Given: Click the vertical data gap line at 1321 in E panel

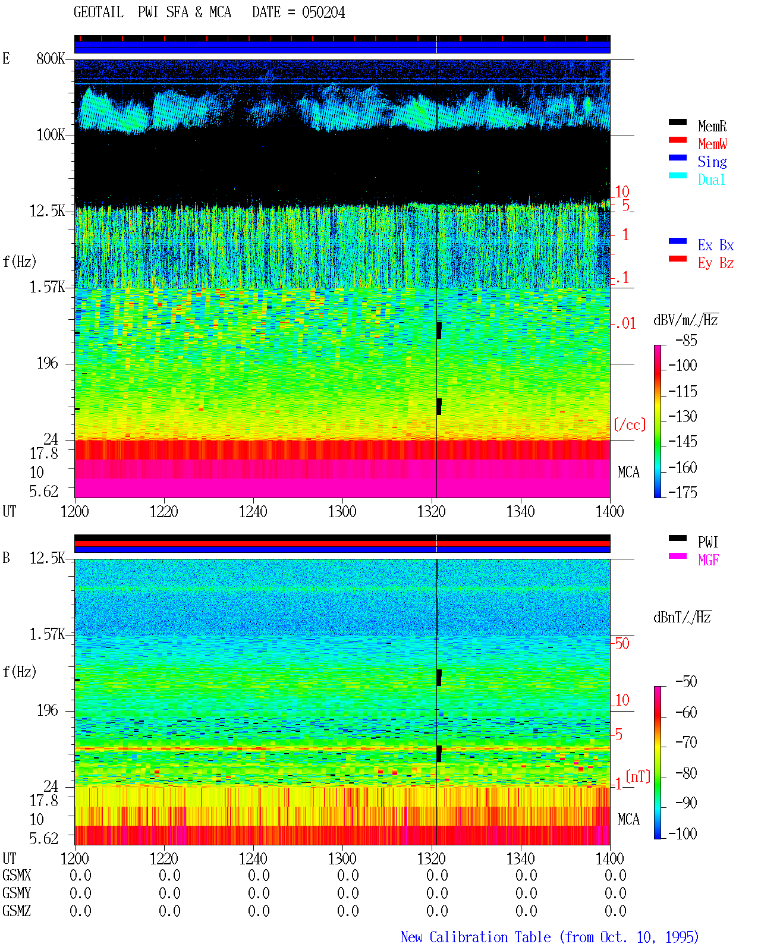Looking at the screenshot, I should click(437, 278).
